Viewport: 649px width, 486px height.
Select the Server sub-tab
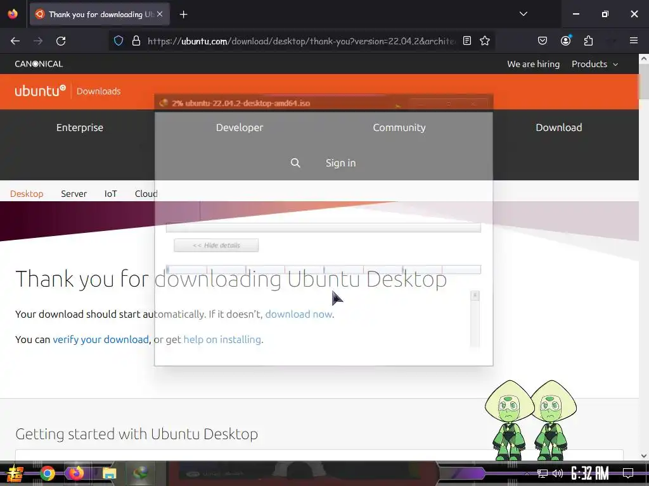[x=74, y=194]
